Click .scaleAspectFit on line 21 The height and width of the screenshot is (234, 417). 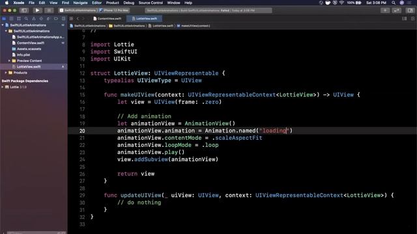click(237, 138)
